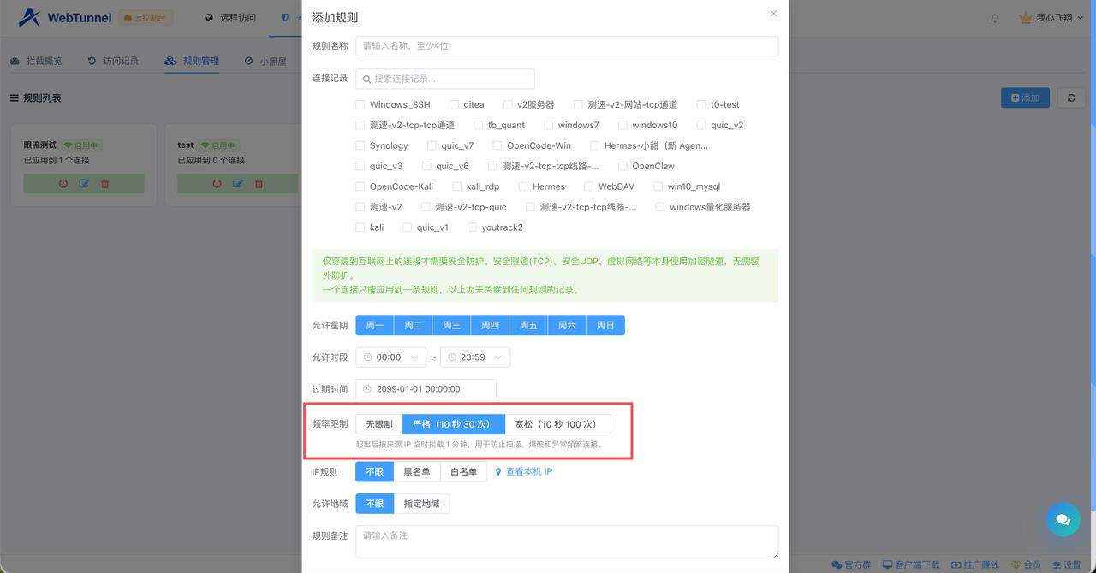Open the 远程访问 menu

pos(230,18)
